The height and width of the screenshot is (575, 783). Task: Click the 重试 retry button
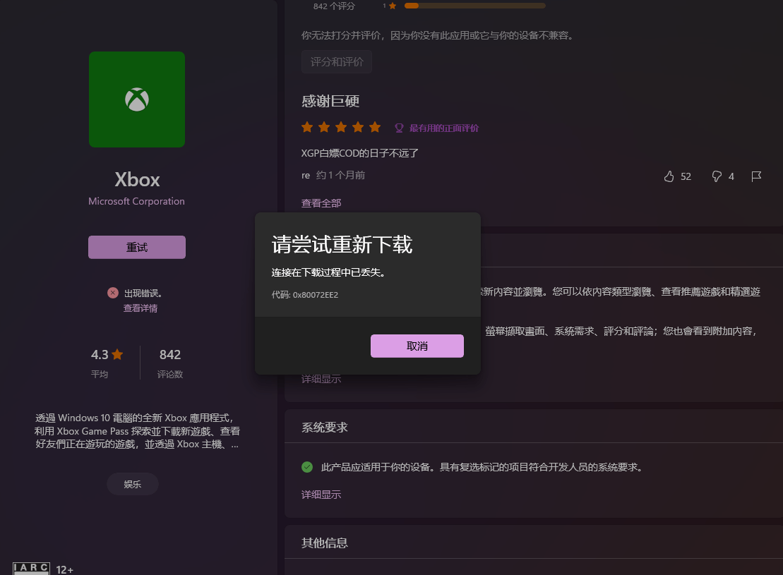tap(137, 247)
